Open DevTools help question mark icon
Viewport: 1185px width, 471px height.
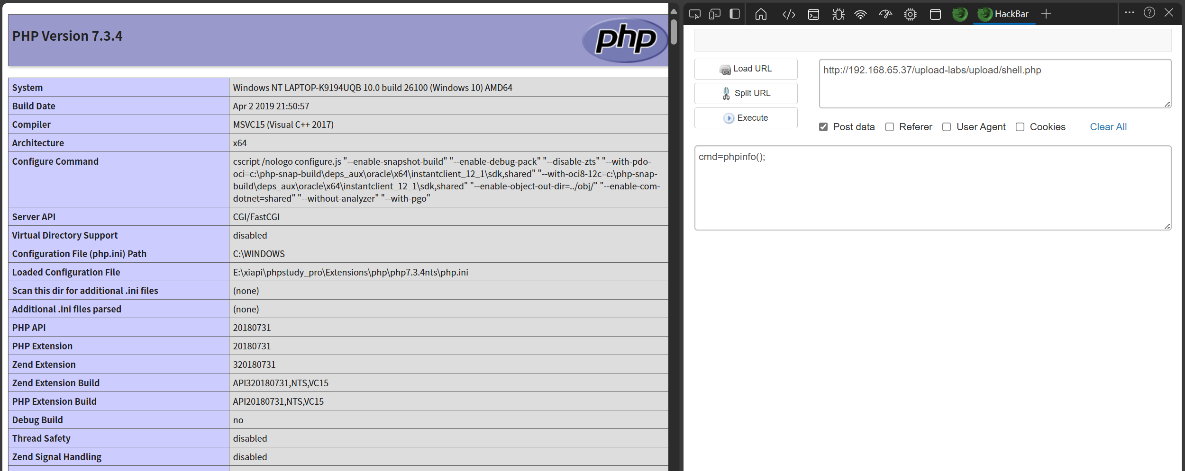[1149, 12]
